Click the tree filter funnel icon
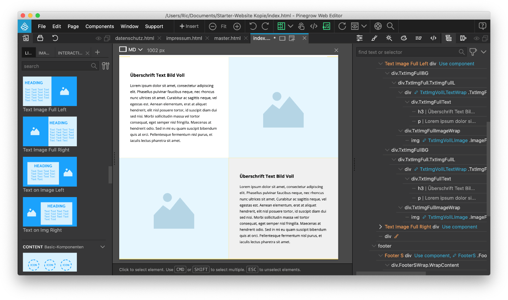508x300 pixels. click(473, 52)
